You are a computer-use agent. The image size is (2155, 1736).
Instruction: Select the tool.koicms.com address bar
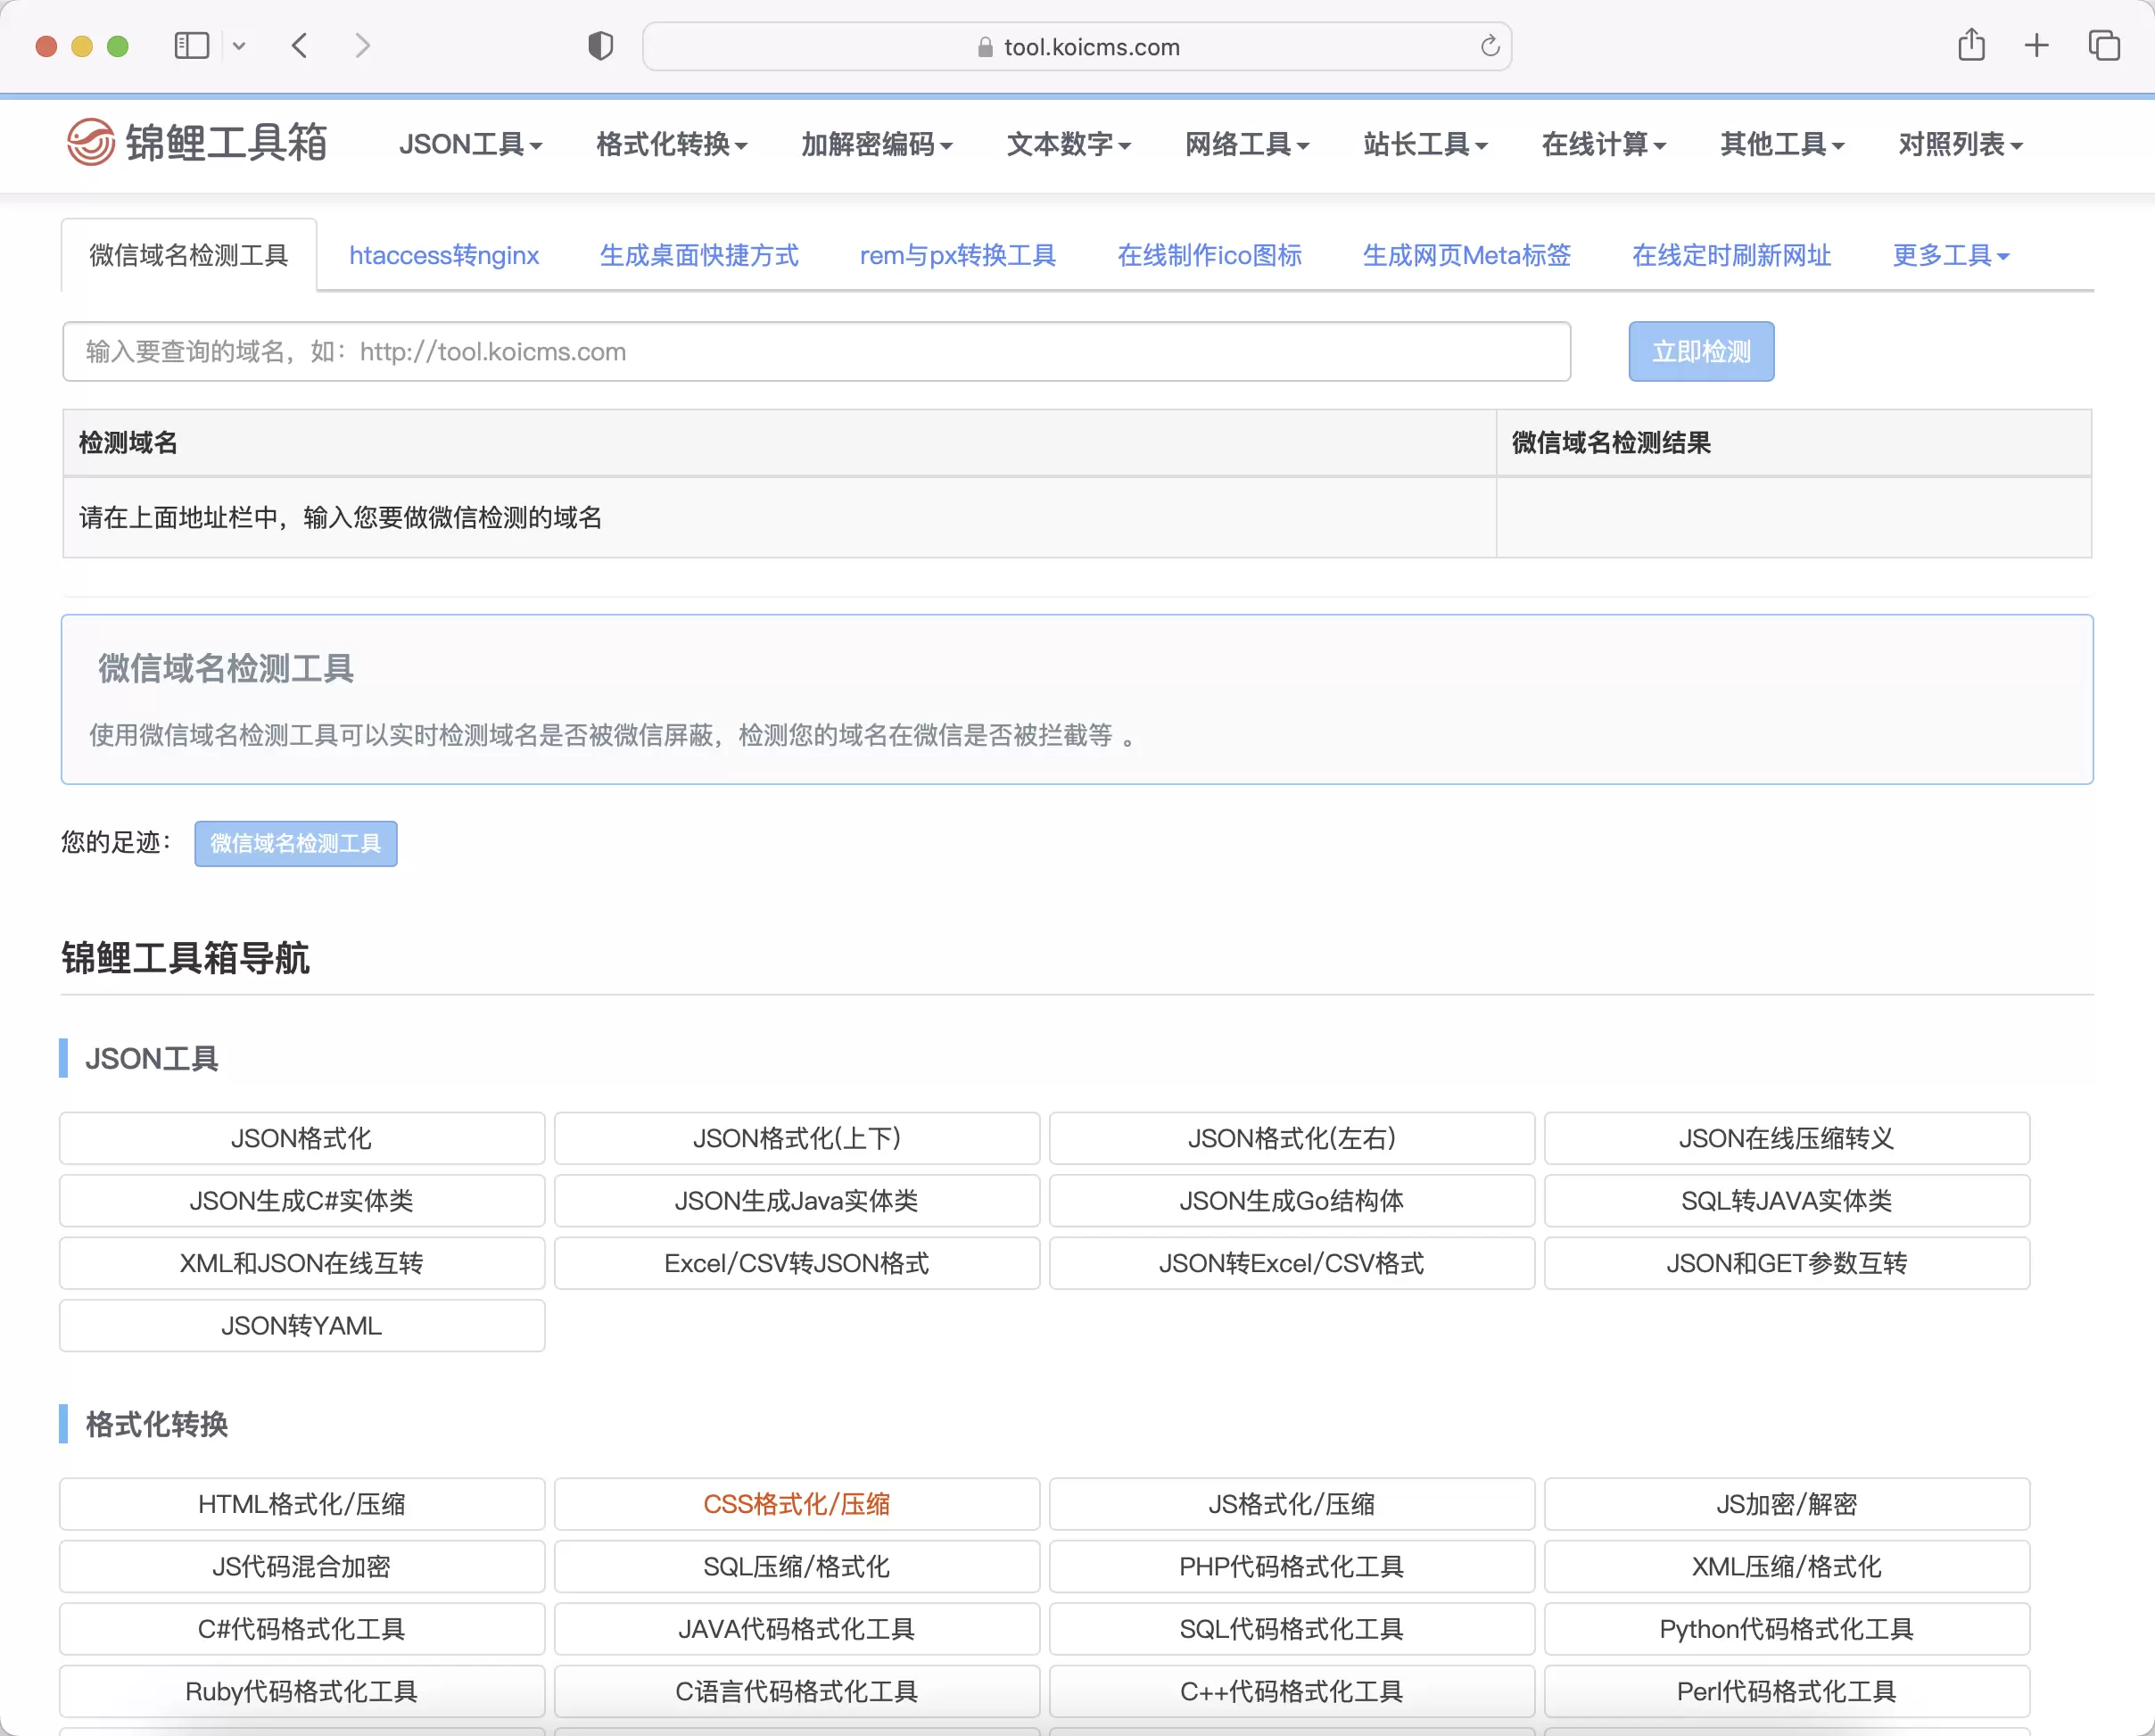click(1077, 47)
